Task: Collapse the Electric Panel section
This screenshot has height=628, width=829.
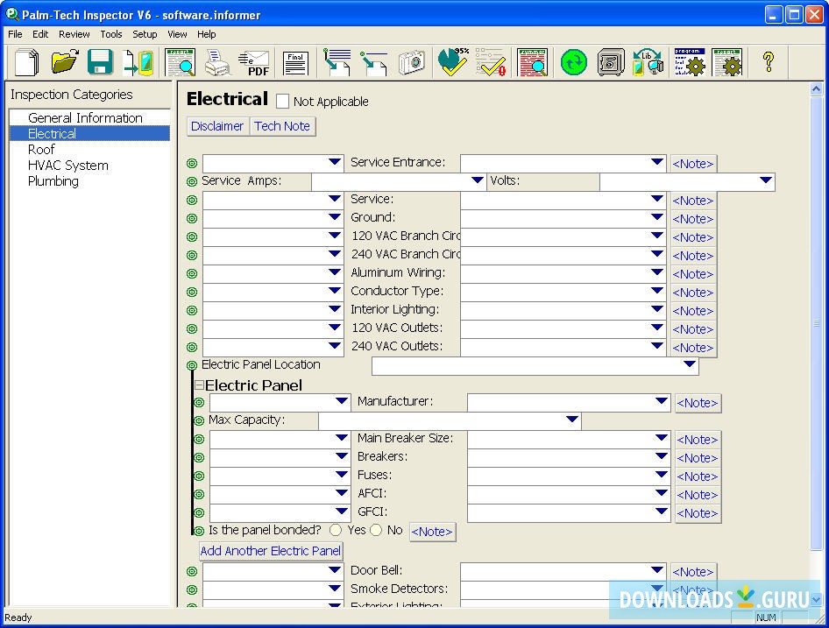Action: coord(199,385)
